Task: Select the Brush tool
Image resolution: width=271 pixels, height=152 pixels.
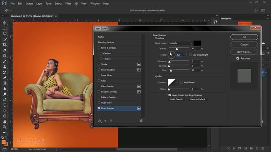Action: 5,61
